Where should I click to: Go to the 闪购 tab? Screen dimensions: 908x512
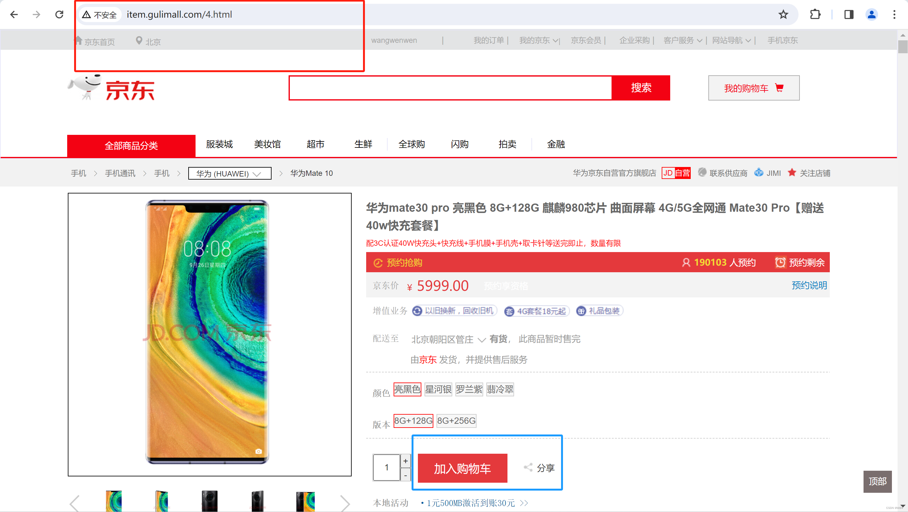coord(460,144)
